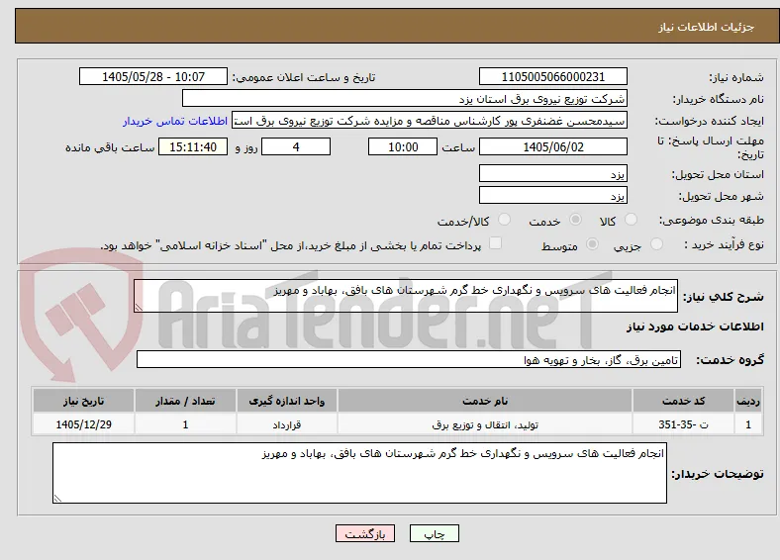The height and width of the screenshot is (560, 780).
Task: Click the تاریخ نیاز column header
Action: coord(83,401)
